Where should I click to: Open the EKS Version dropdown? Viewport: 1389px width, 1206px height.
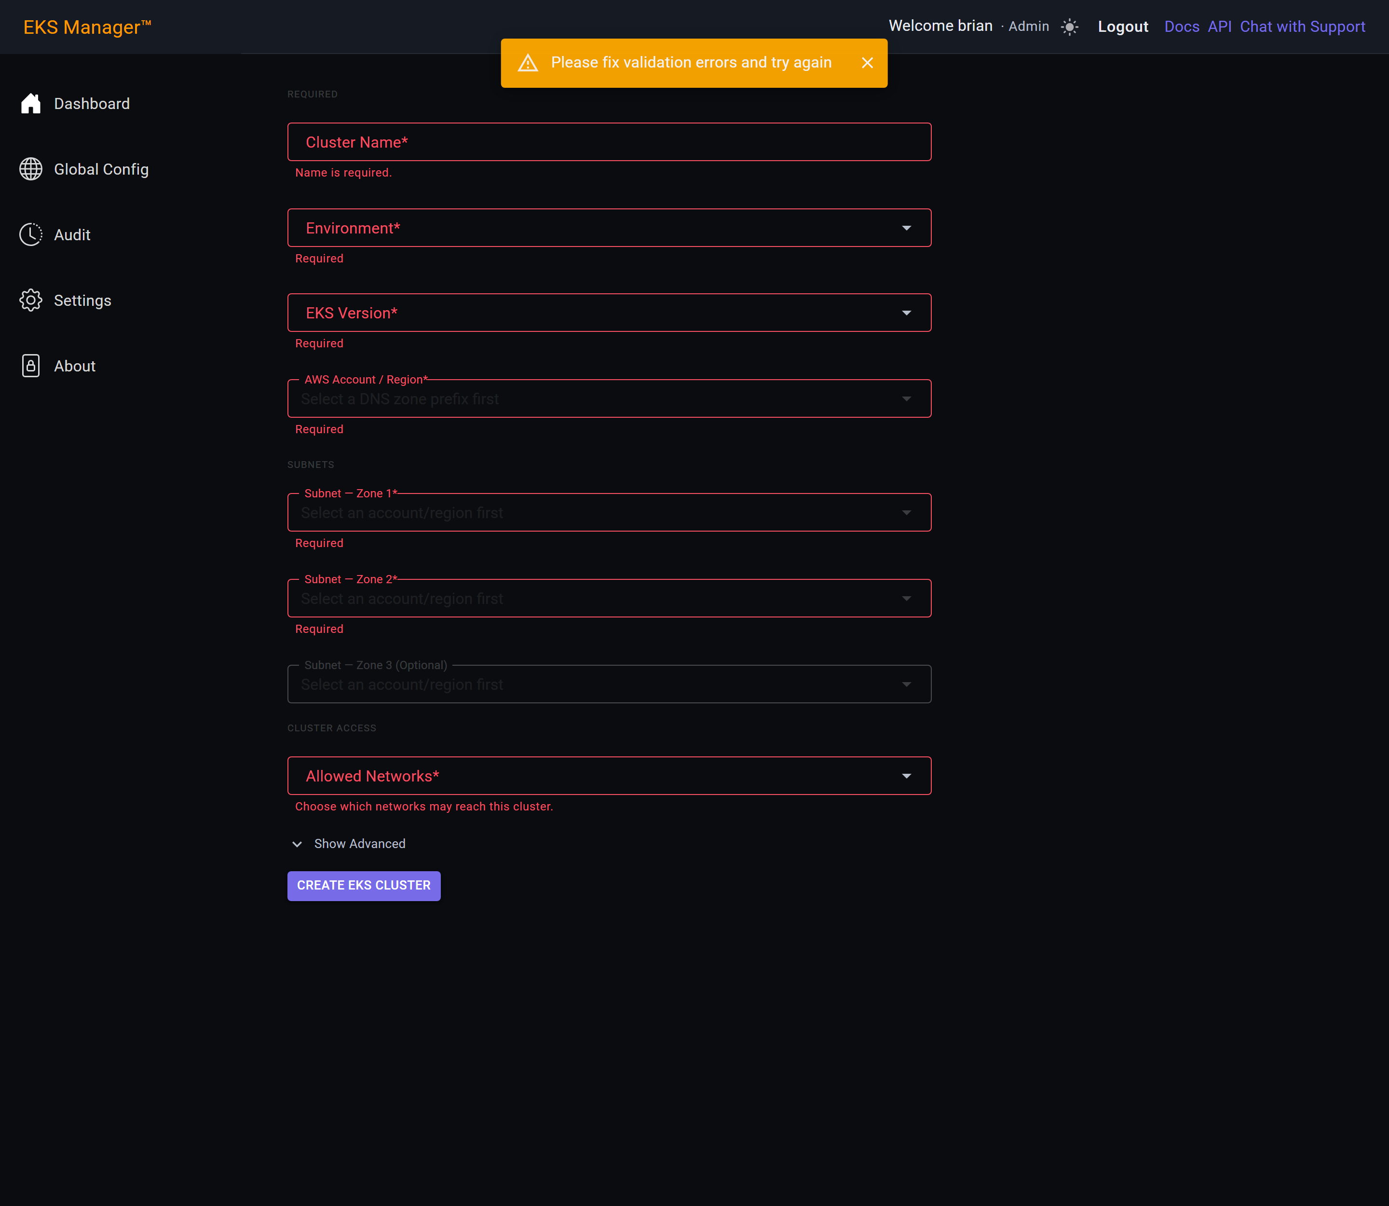609,313
